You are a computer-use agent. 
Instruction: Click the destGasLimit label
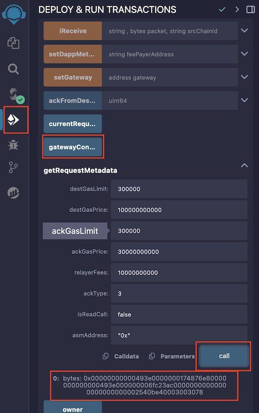tap(89, 189)
